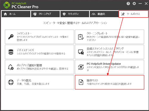Image resolution: width=149 pixels, height=111 pixels.
Task: Click the speedometer icon in 最適化 tab
Action: pos(94,14)
